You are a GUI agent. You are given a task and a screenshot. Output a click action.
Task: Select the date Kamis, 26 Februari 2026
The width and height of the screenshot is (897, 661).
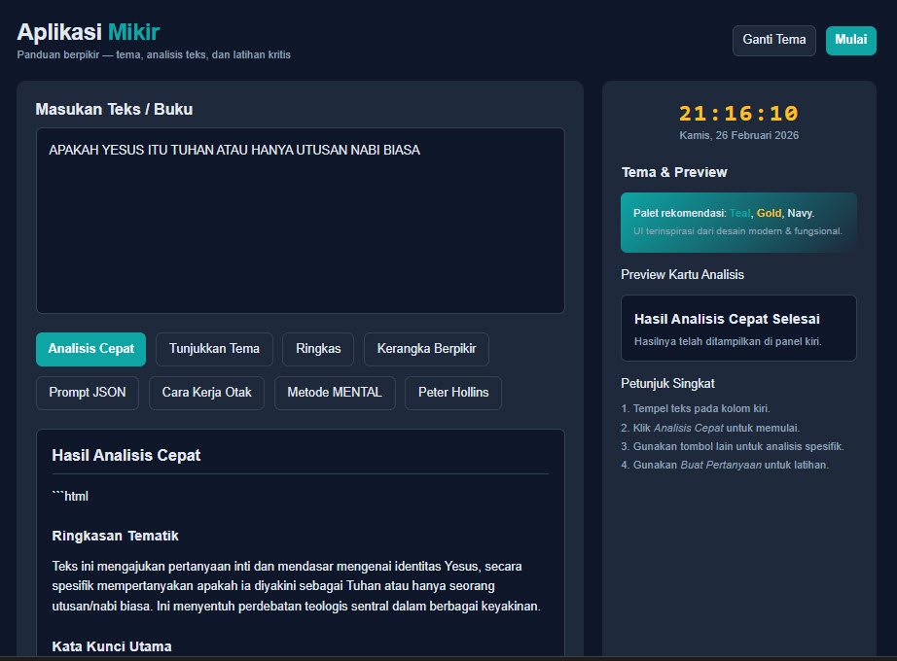point(738,135)
